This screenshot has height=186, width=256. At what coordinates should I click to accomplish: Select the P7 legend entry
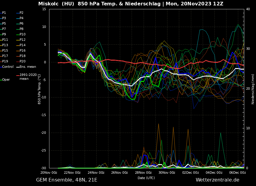click(x=4, y=29)
